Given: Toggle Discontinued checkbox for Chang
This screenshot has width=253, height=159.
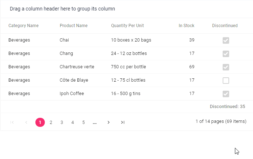Looking at the screenshot, I should point(226,53).
